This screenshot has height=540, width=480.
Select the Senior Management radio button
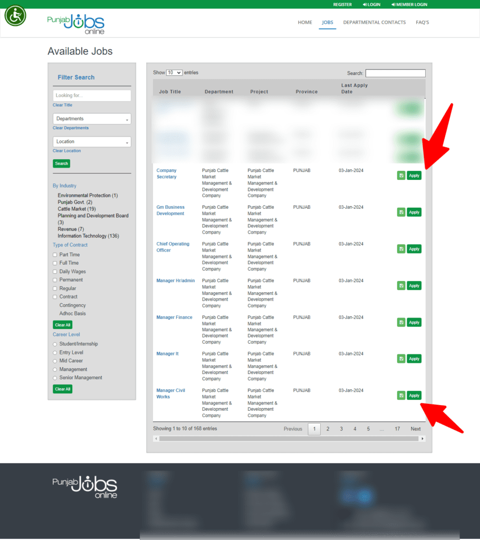[55, 378]
